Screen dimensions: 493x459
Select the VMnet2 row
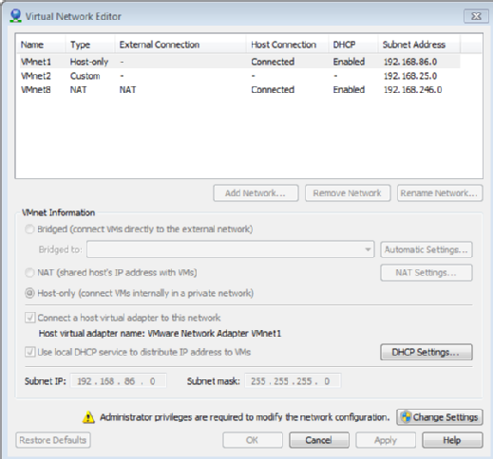click(x=239, y=76)
